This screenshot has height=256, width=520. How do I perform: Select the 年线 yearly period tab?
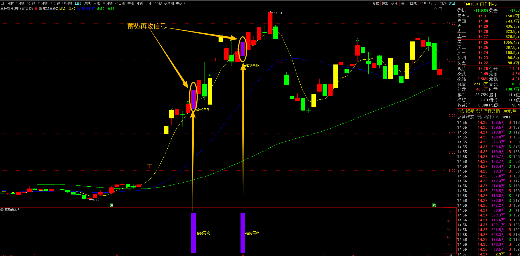coord(140,3)
